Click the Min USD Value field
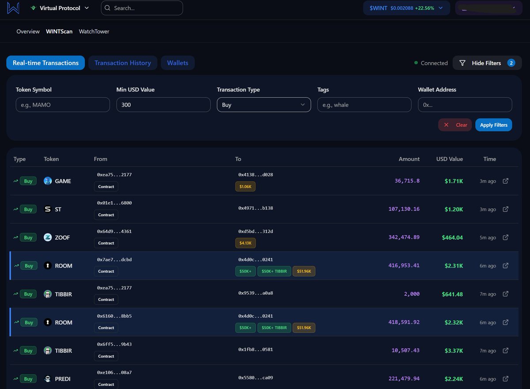Screen dimensions: 530x389 point(163,105)
